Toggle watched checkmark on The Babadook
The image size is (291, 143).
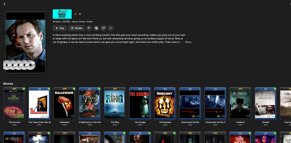click(49, 133)
